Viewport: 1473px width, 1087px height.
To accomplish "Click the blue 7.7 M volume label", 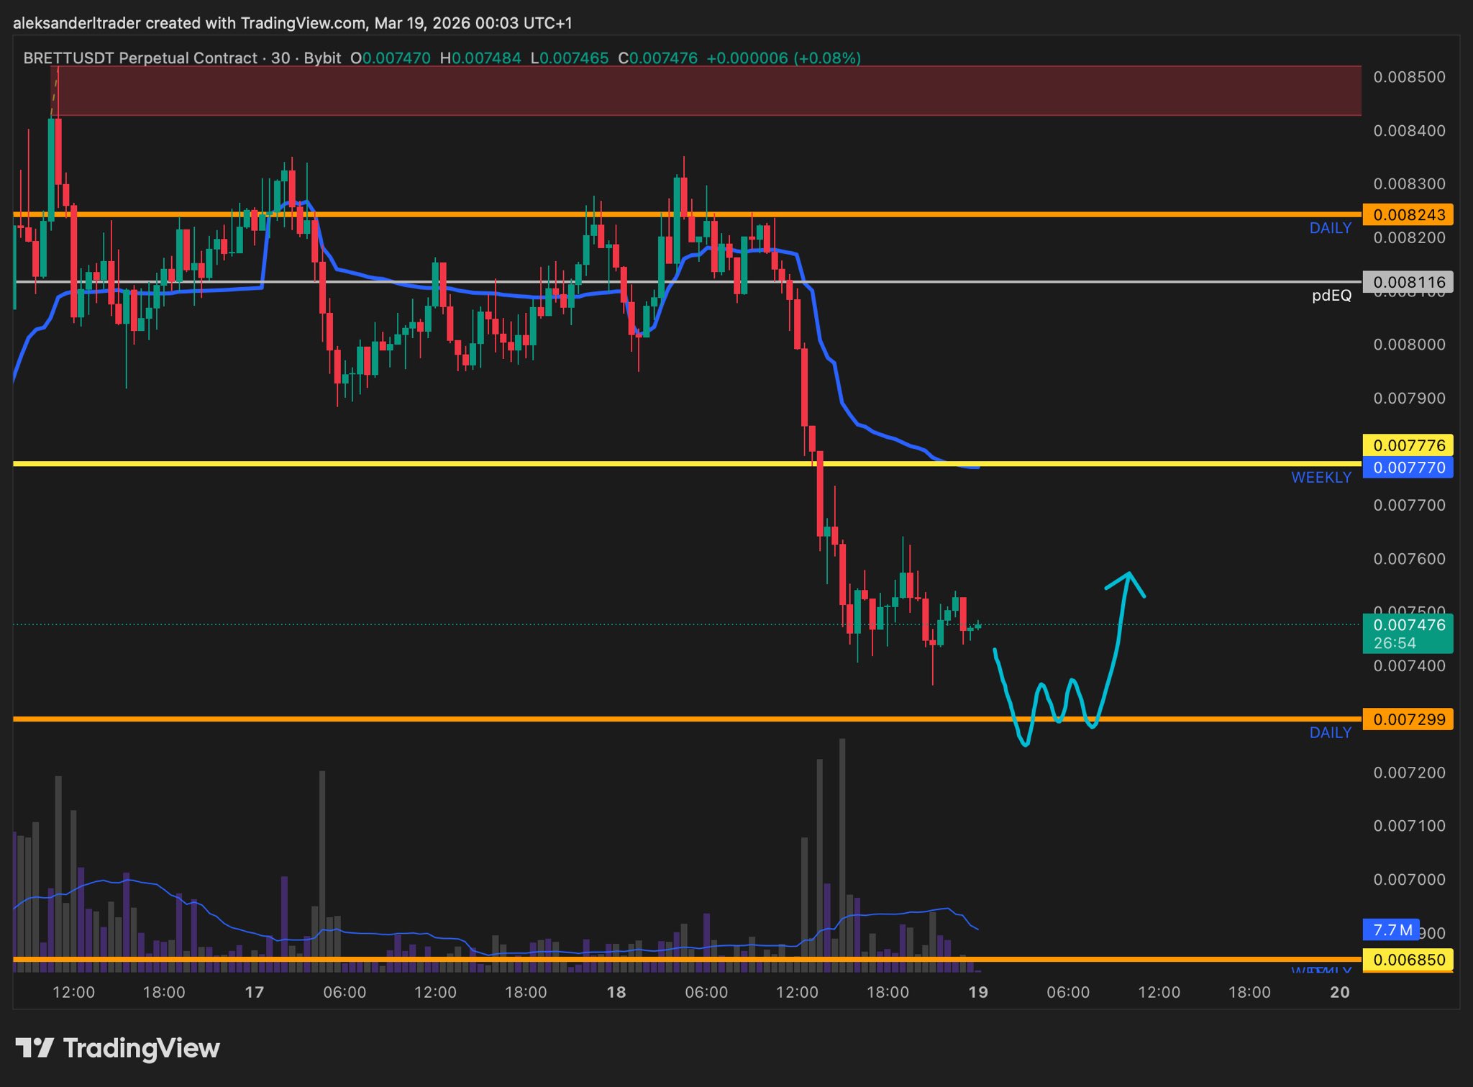I will (1391, 929).
